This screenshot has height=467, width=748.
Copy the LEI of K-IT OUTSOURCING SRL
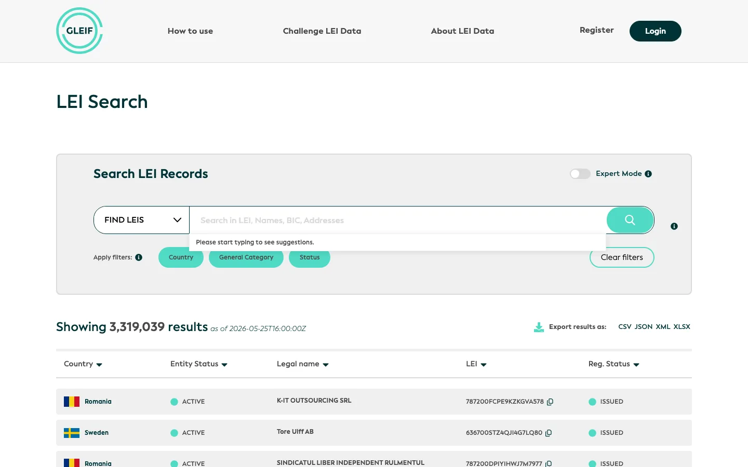tap(550, 402)
